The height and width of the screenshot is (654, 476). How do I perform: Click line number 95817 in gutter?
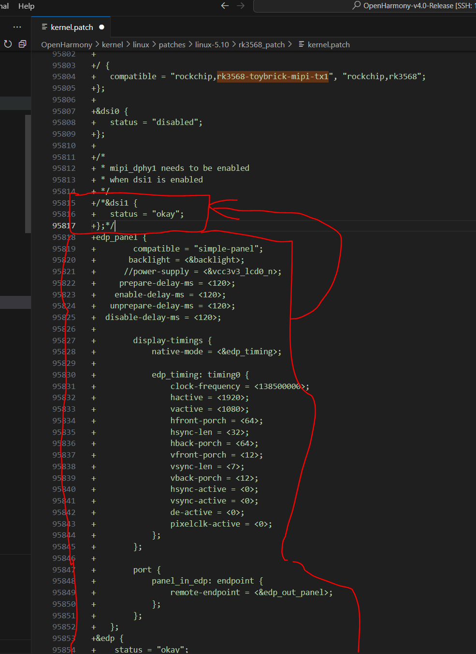(64, 225)
